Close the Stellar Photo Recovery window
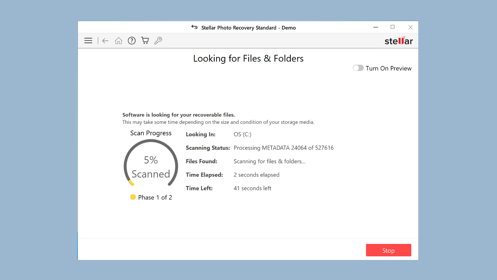Viewport: 497px width, 280px height. pyautogui.click(x=410, y=27)
